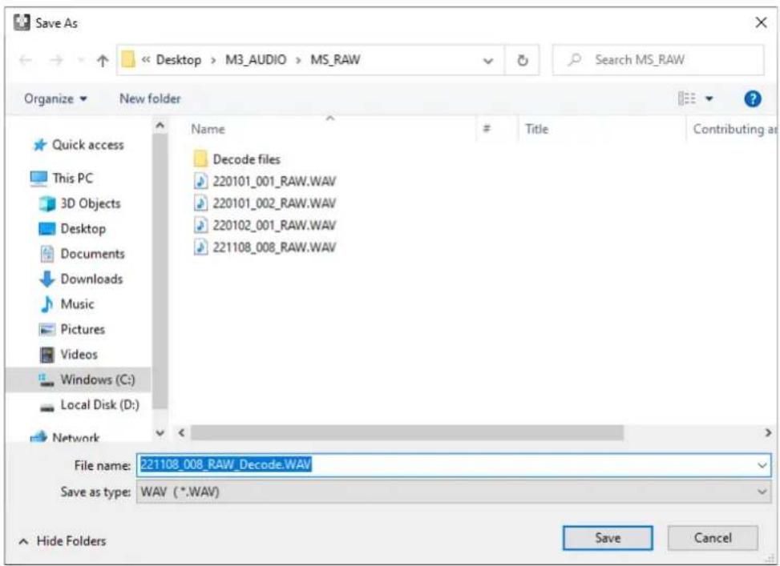The height and width of the screenshot is (566, 780).
Task: Open Music in navigation pane
Action: pyautogui.click(x=77, y=304)
